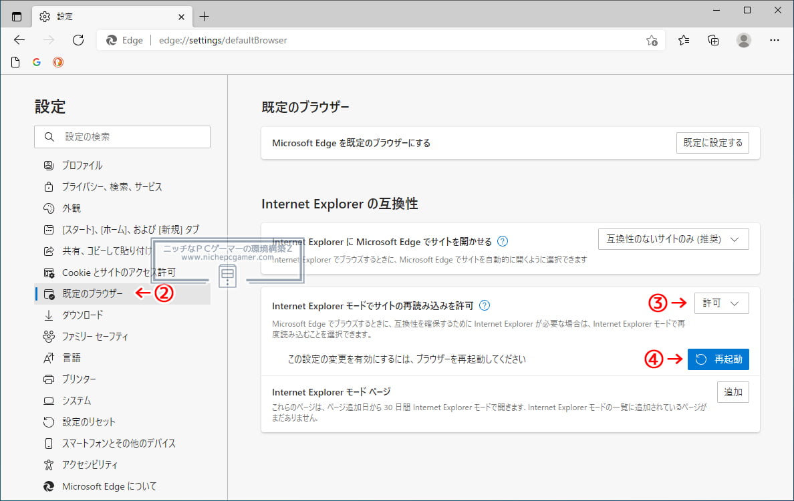The height and width of the screenshot is (501, 794).
Task: Reload the page with refresh icon
Action: click(x=78, y=40)
